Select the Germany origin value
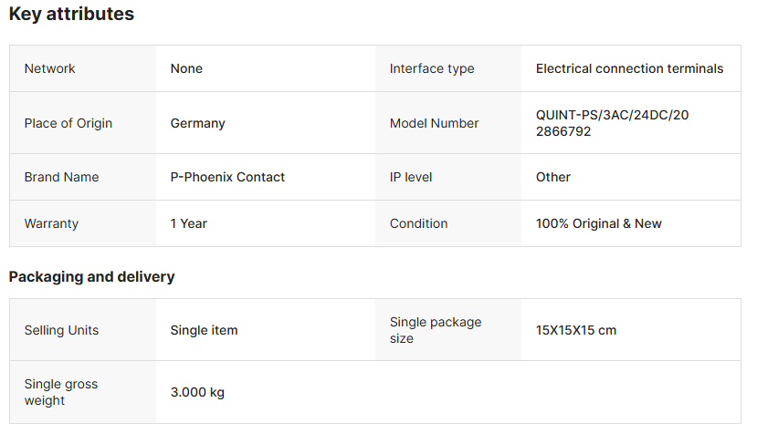 click(x=197, y=123)
